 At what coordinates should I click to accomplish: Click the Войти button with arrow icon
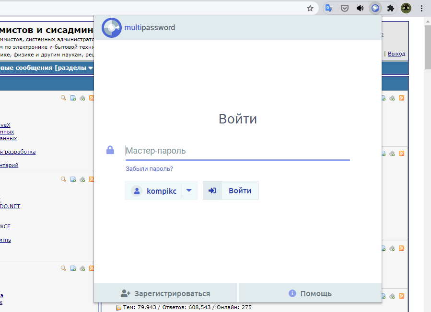coord(231,190)
